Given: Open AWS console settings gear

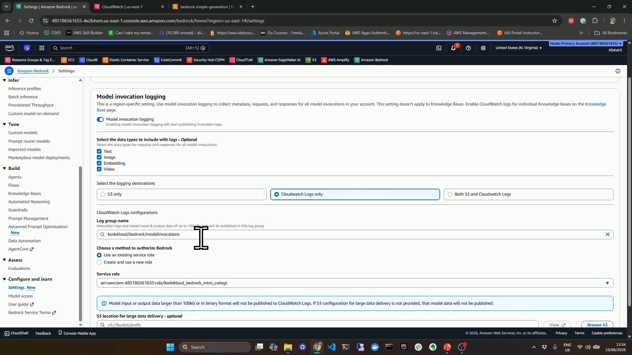Looking at the screenshot, I should [x=483, y=48].
